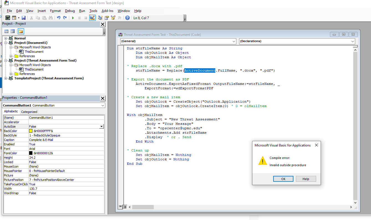371x220 pixels.
Task: Click Help in the Compile error dialog
Action: coord(306,179)
